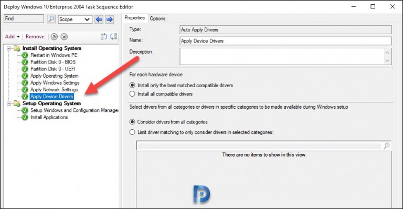Click the green check beside Restart in Windows PE
The image size is (403, 209).
click(25, 55)
